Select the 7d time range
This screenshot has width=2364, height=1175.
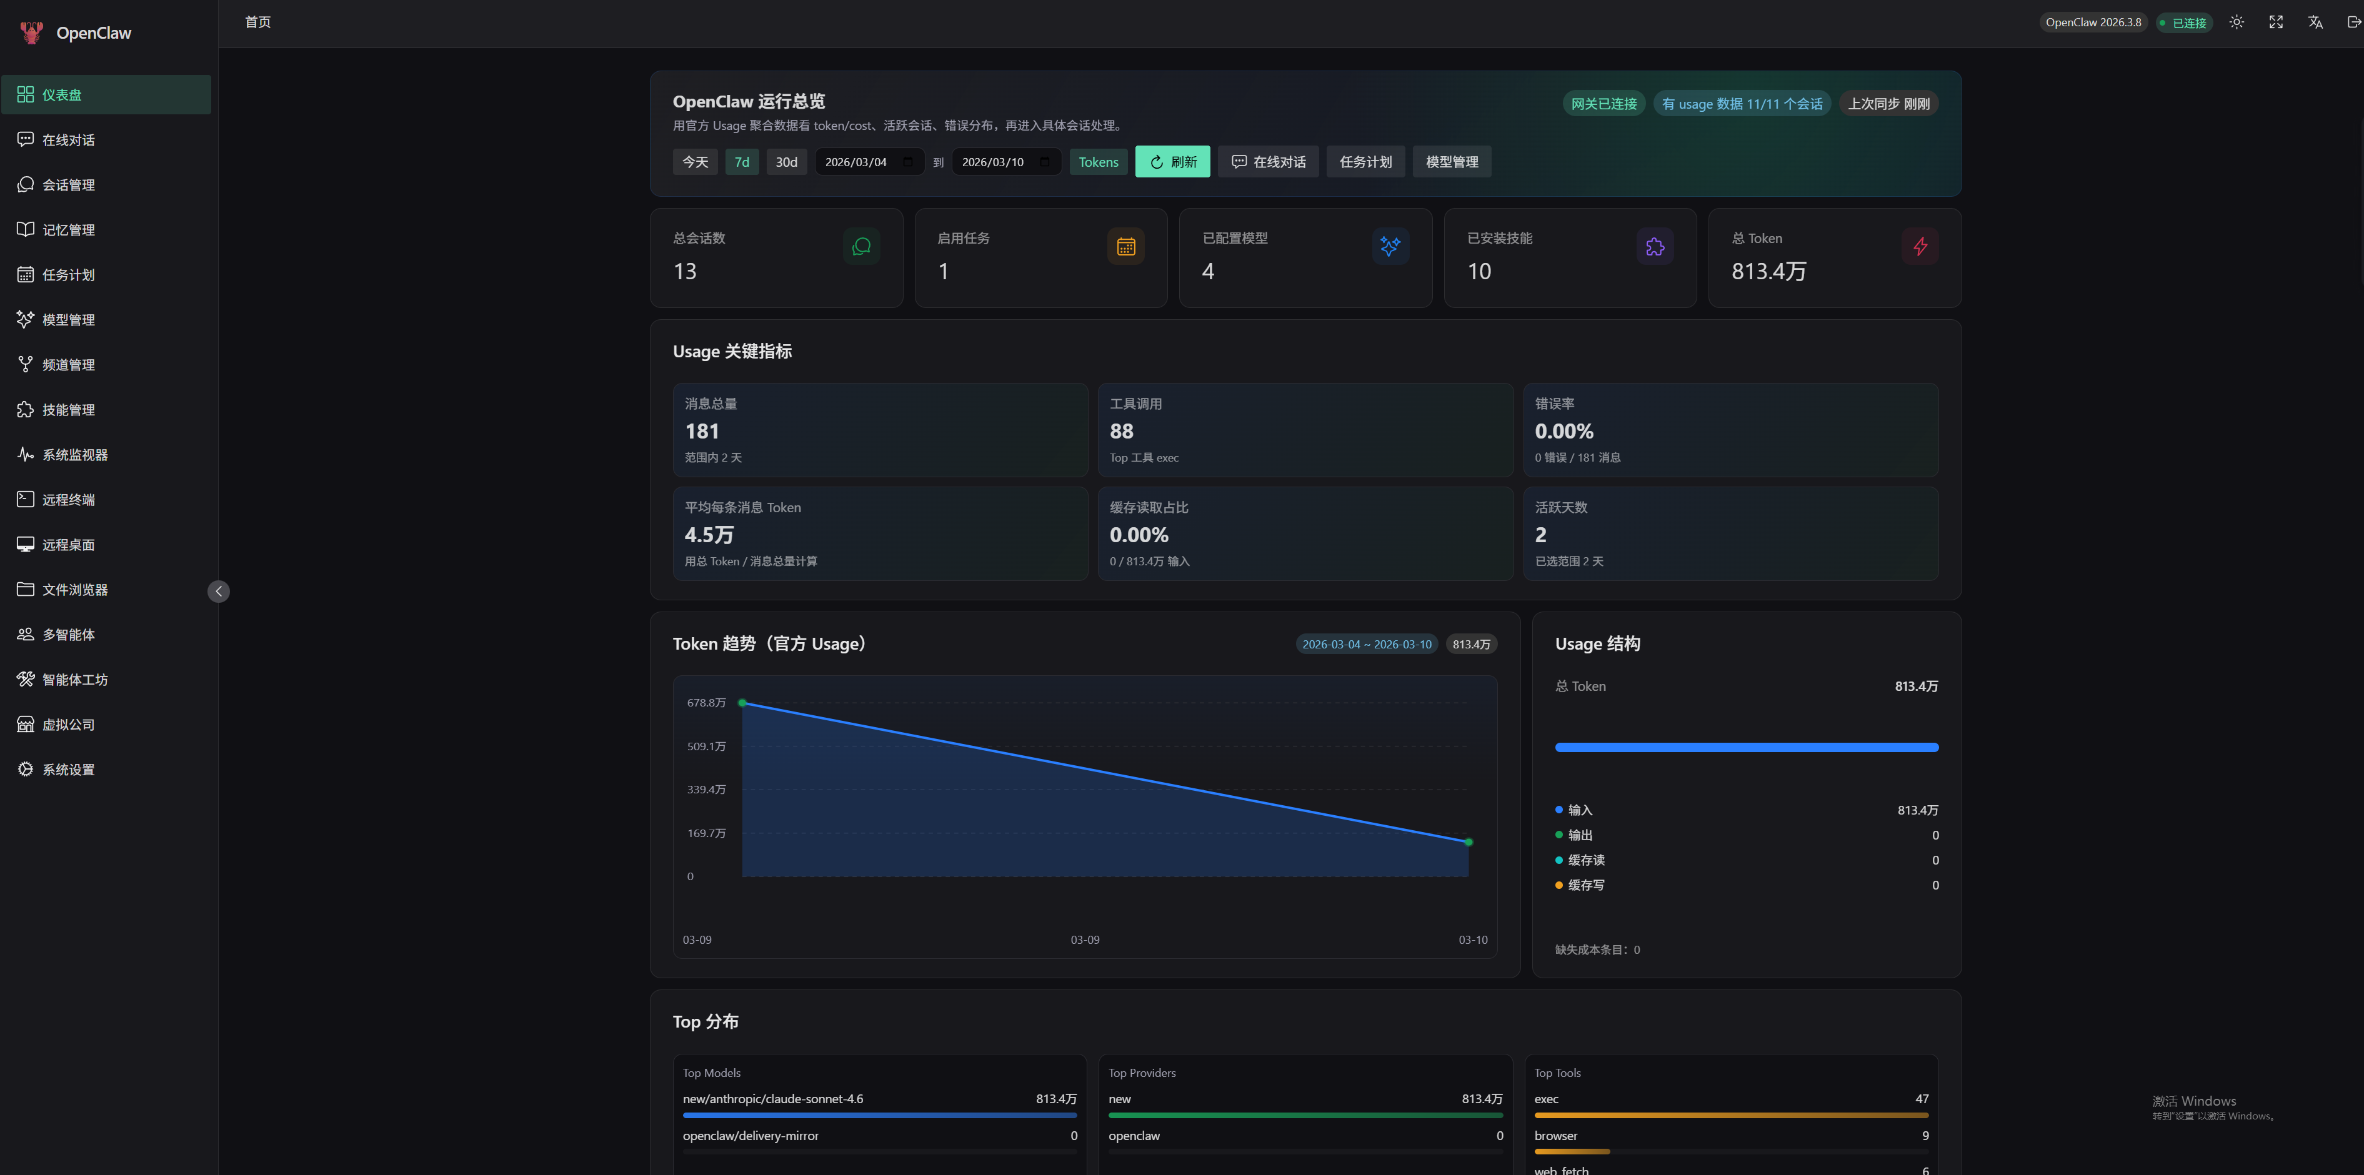pyautogui.click(x=742, y=161)
